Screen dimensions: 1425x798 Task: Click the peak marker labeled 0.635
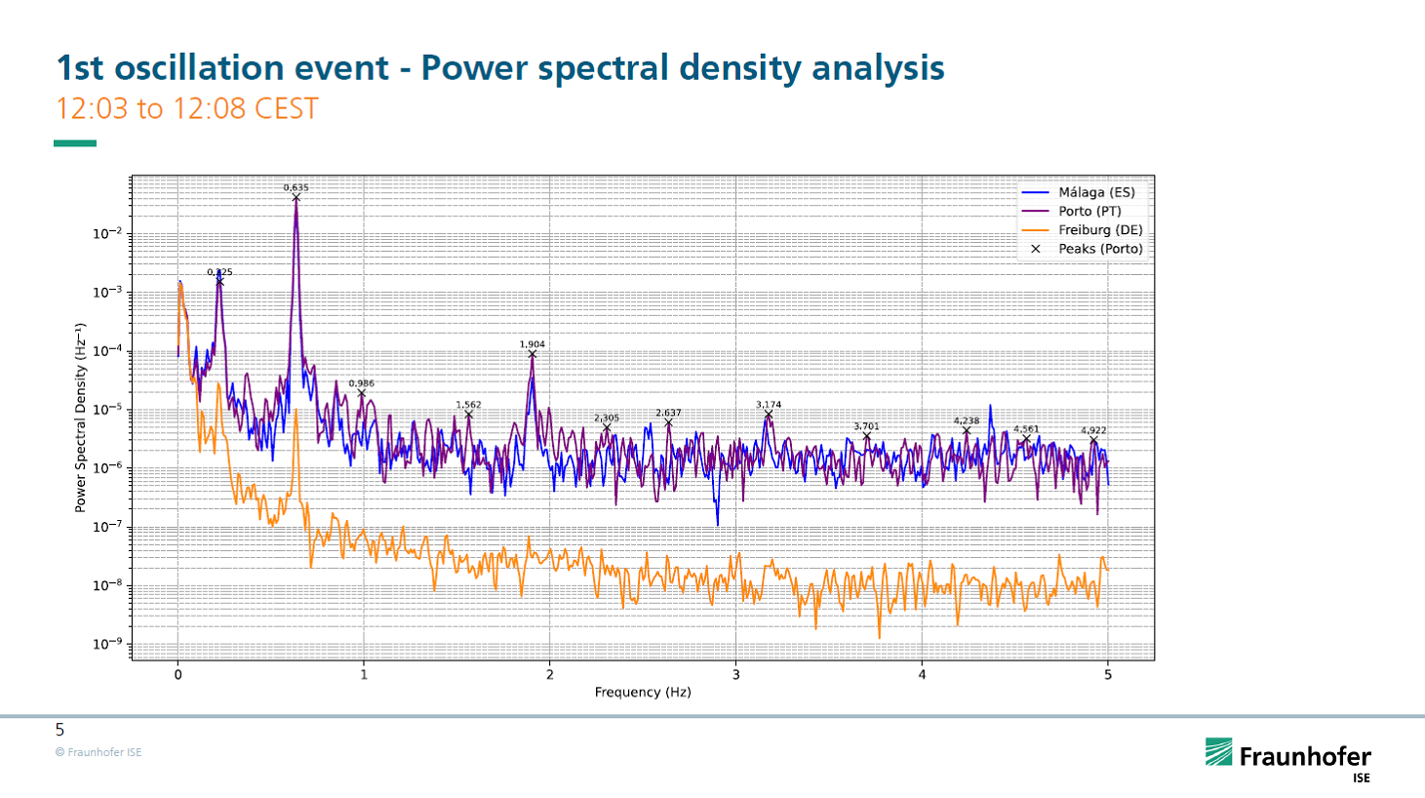[x=297, y=198]
